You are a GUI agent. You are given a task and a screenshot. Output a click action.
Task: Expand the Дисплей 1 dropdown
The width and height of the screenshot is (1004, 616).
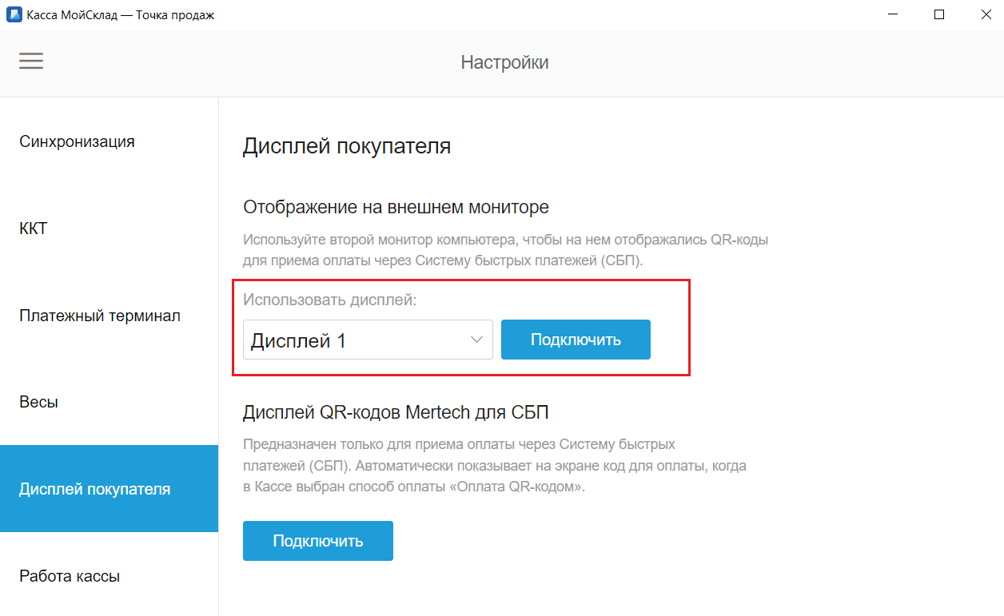pyautogui.click(x=368, y=339)
